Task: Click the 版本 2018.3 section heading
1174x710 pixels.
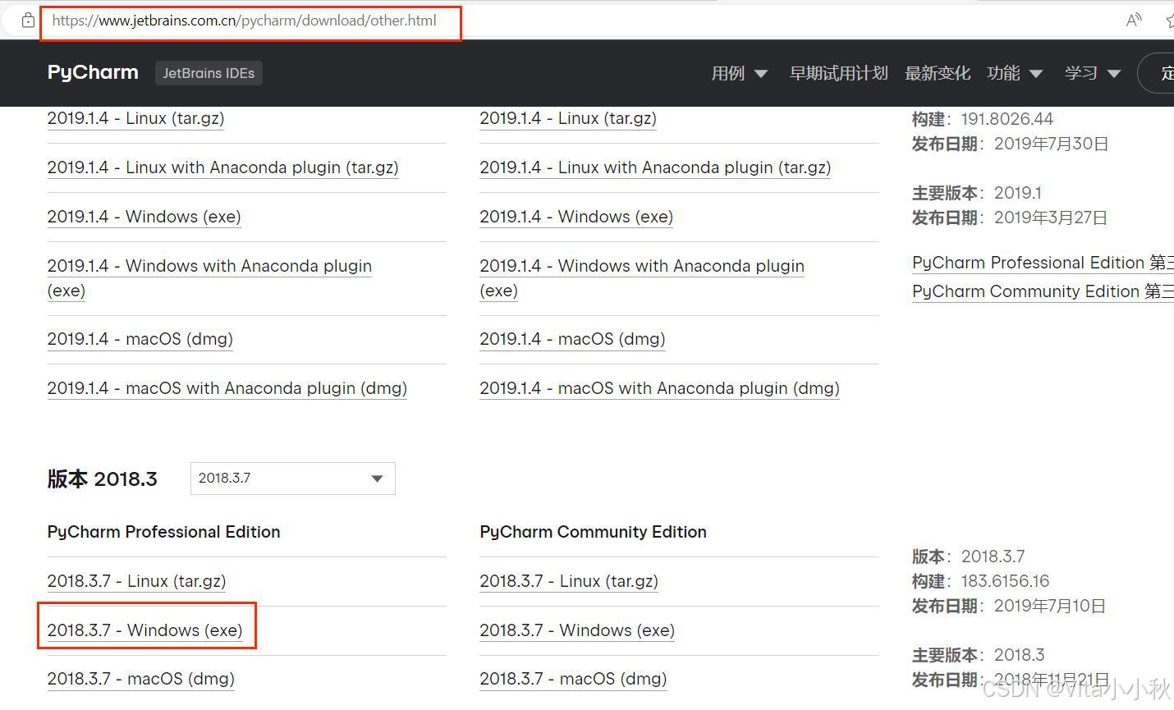Action: (x=102, y=479)
